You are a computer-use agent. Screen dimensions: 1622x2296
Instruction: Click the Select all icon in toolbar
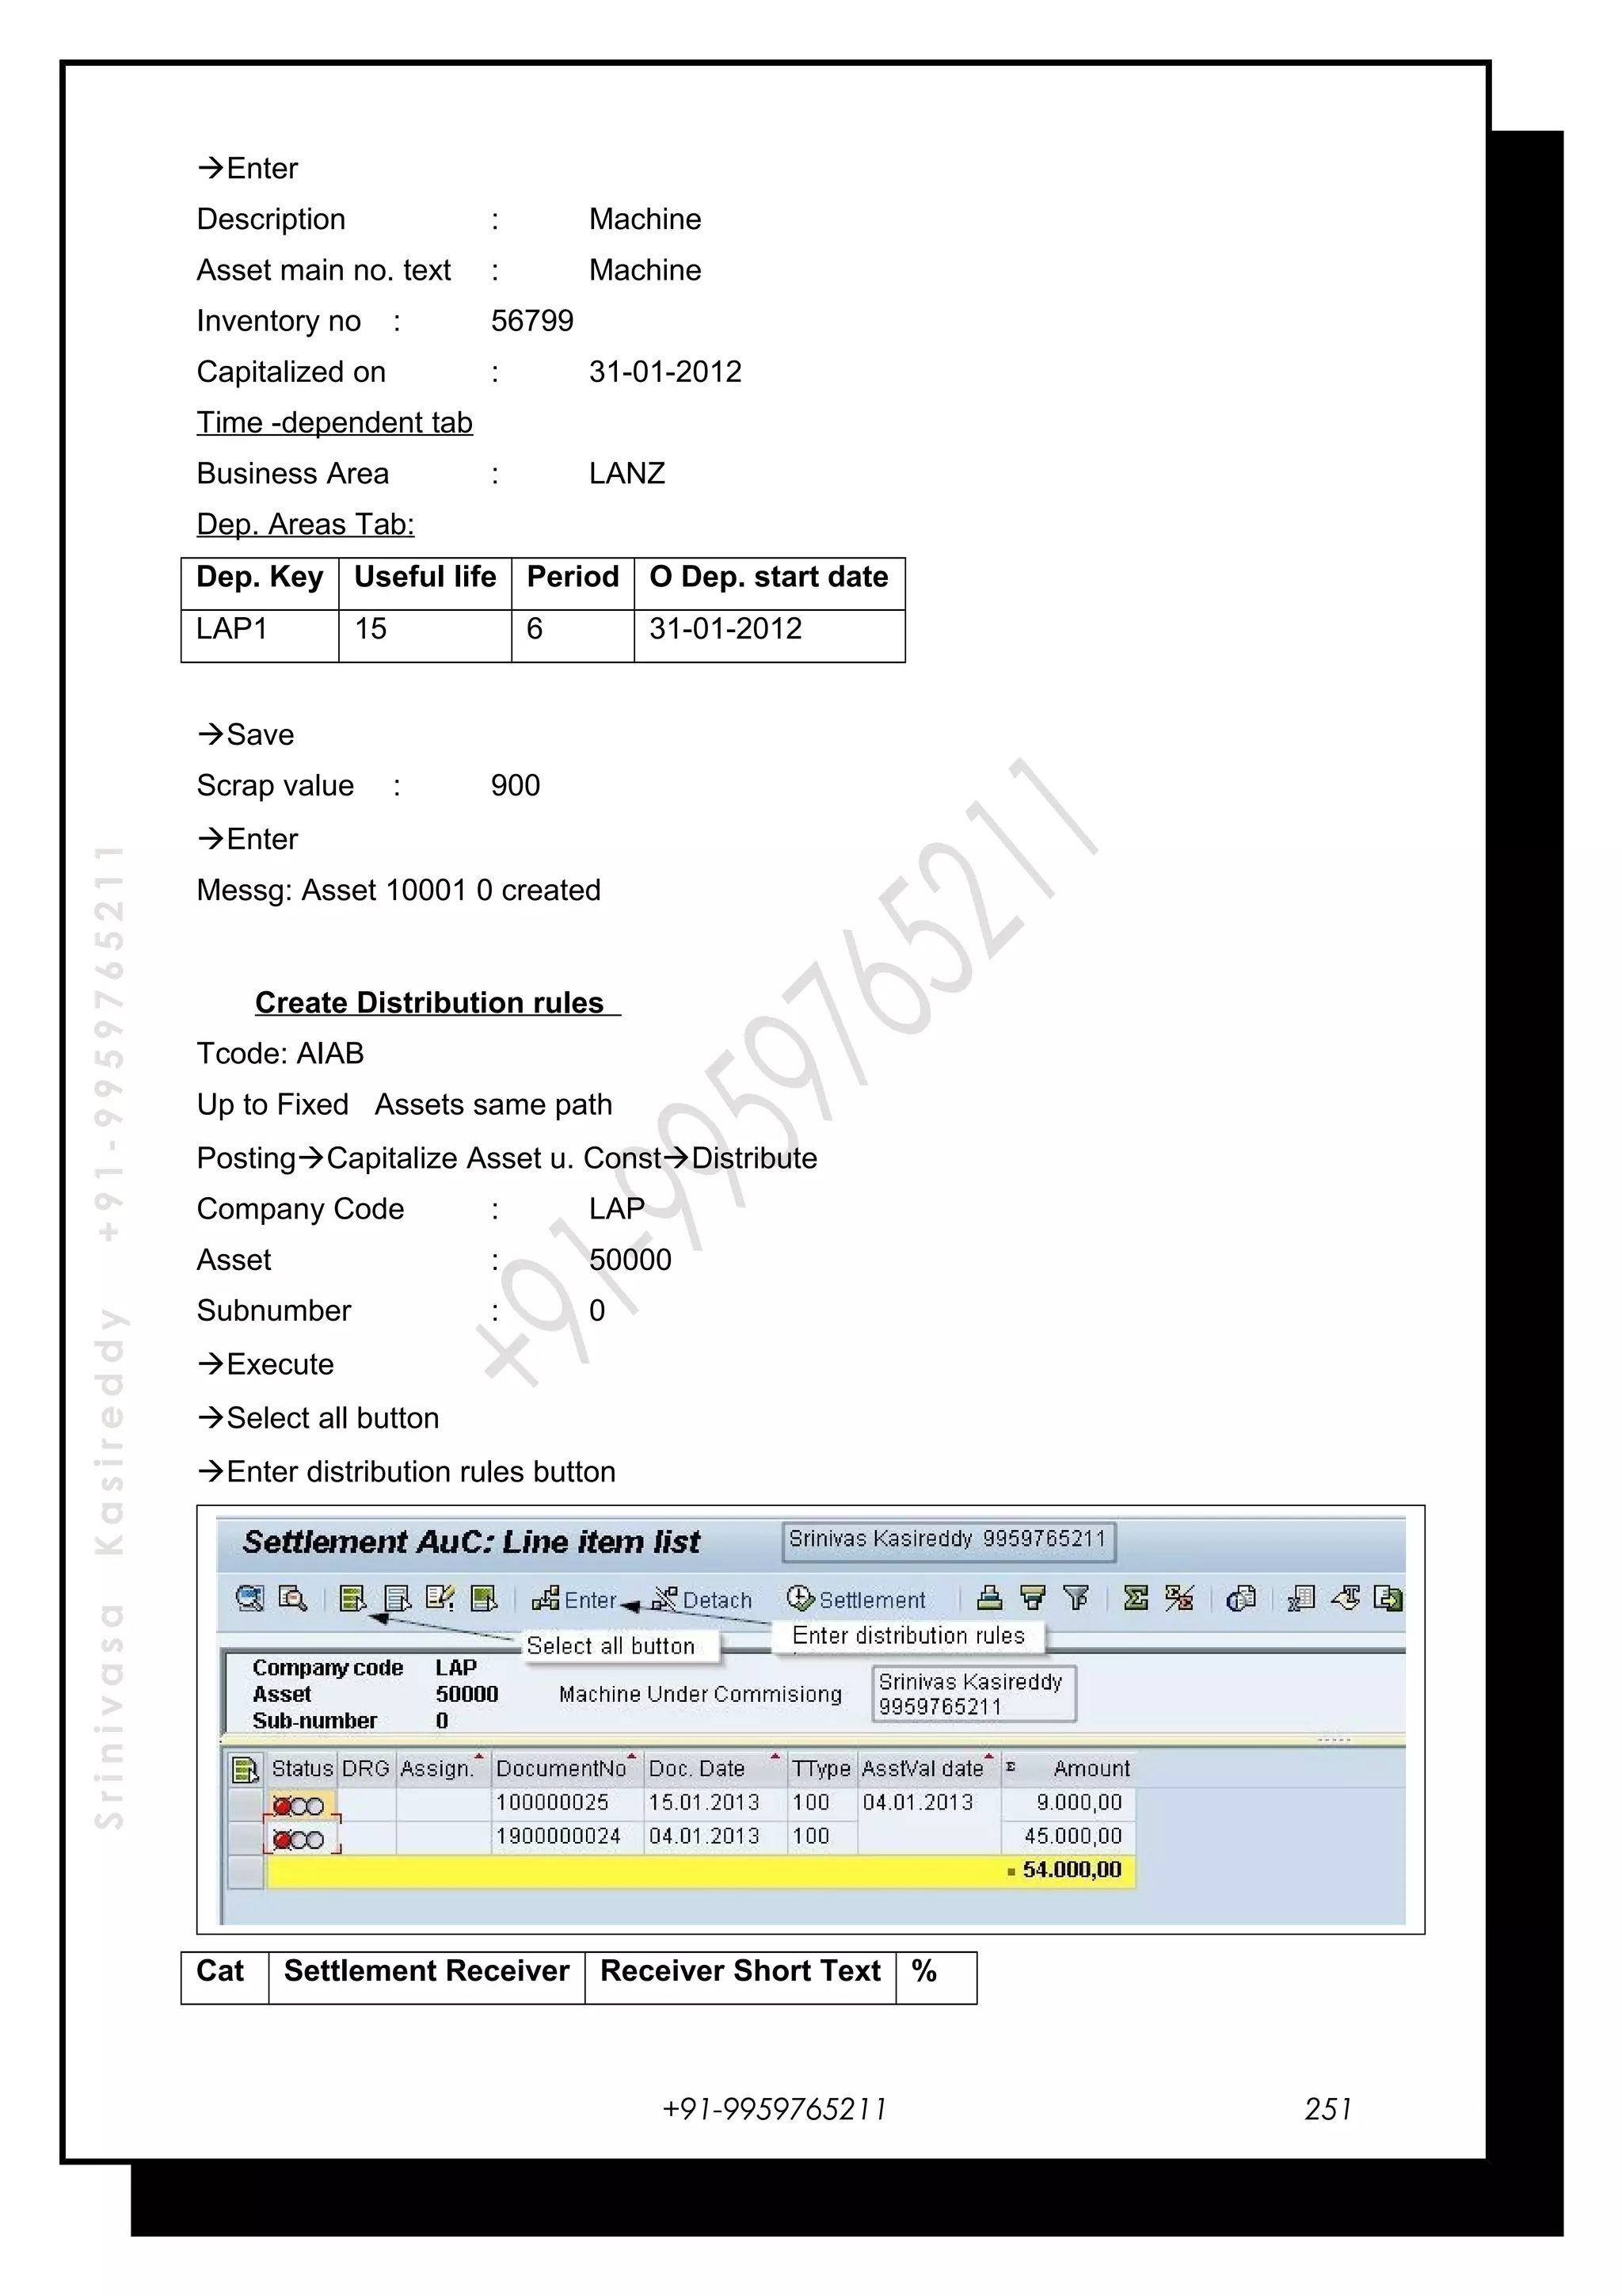pyautogui.click(x=352, y=1598)
